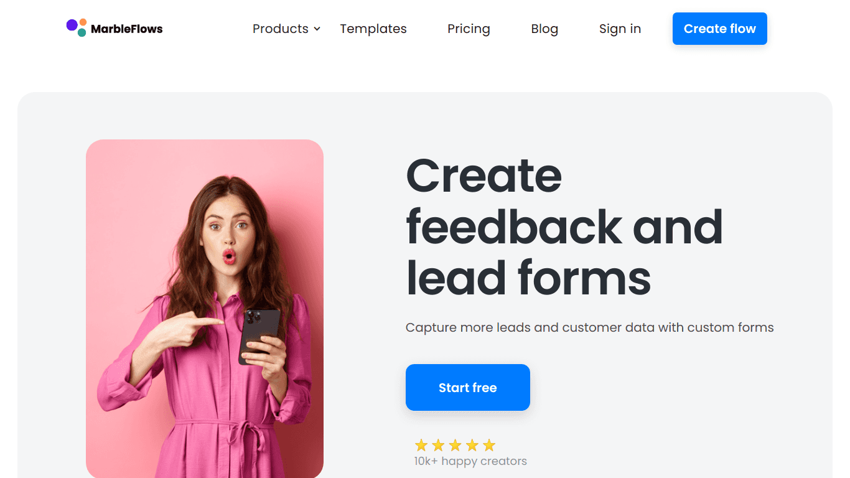Select Sign in from the navigation
Viewport: 850px width, 478px height.
point(620,29)
